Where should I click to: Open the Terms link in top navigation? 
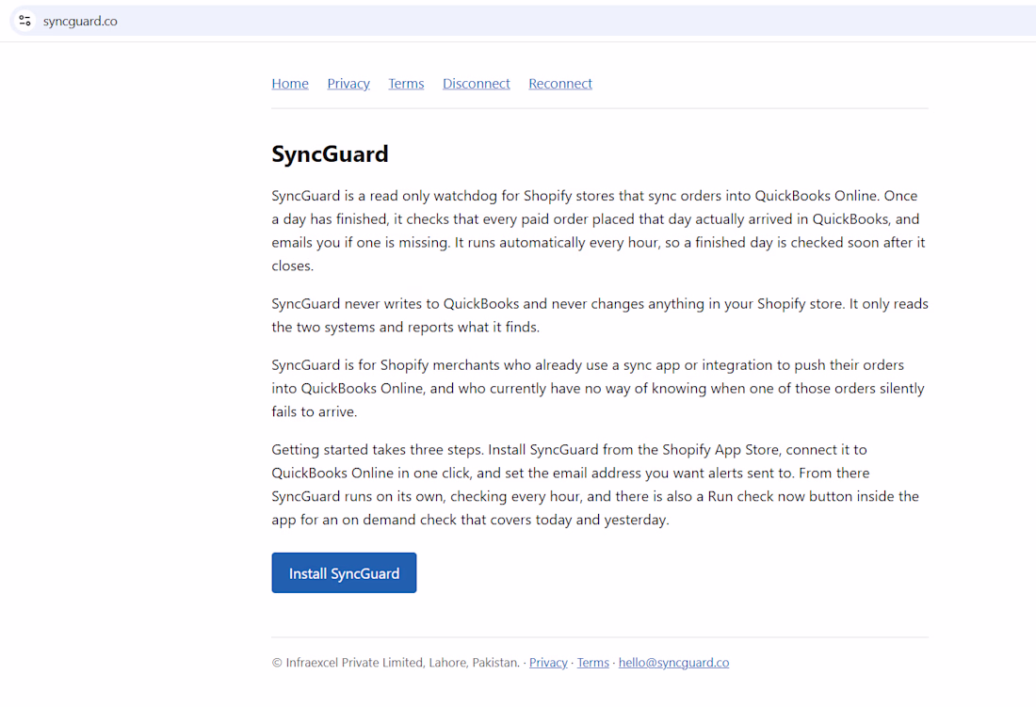pyautogui.click(x=406, y=84)
